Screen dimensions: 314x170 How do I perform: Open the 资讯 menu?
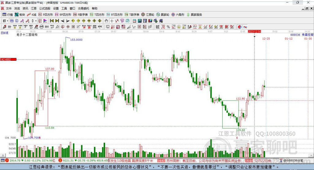coord(25,8)
